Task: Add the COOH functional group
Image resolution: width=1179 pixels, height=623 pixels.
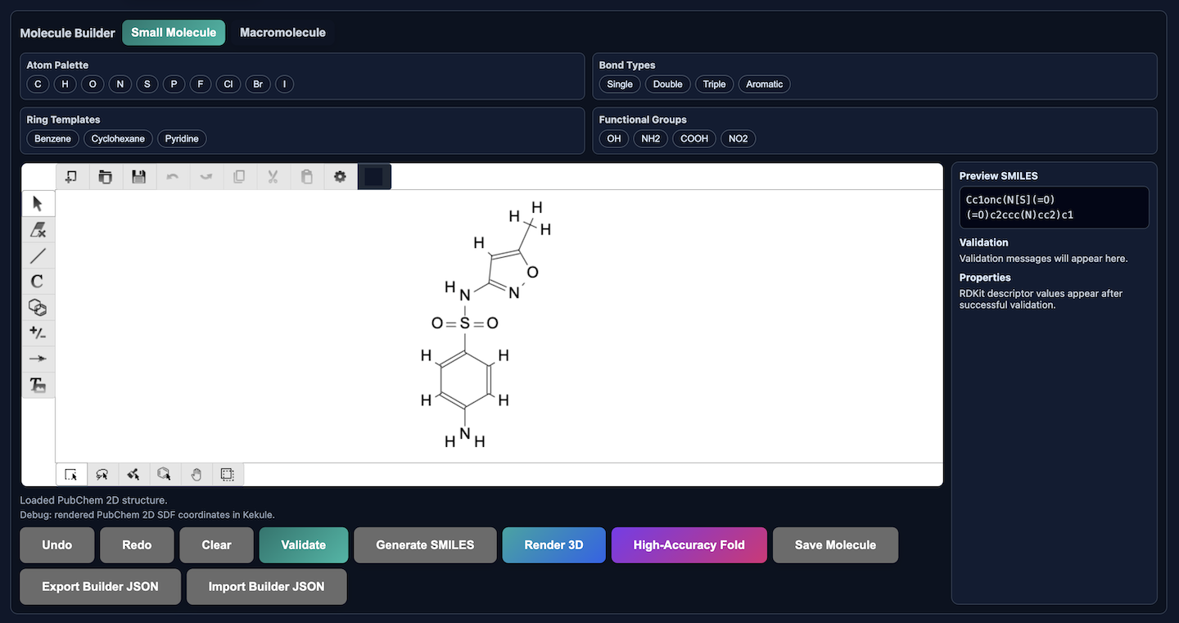Action: 694,139
